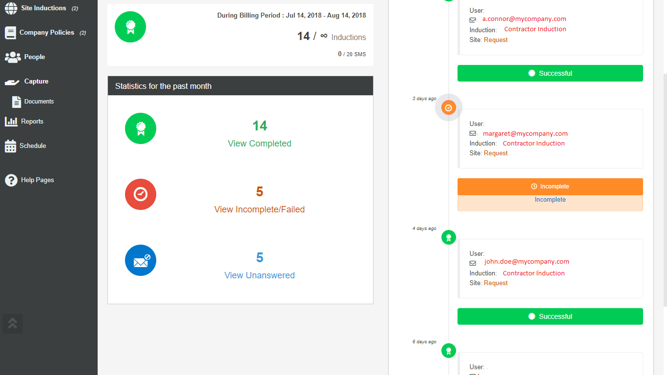Click the completed count 14 in statistics

pyautogui.click(x=260, y=126)
